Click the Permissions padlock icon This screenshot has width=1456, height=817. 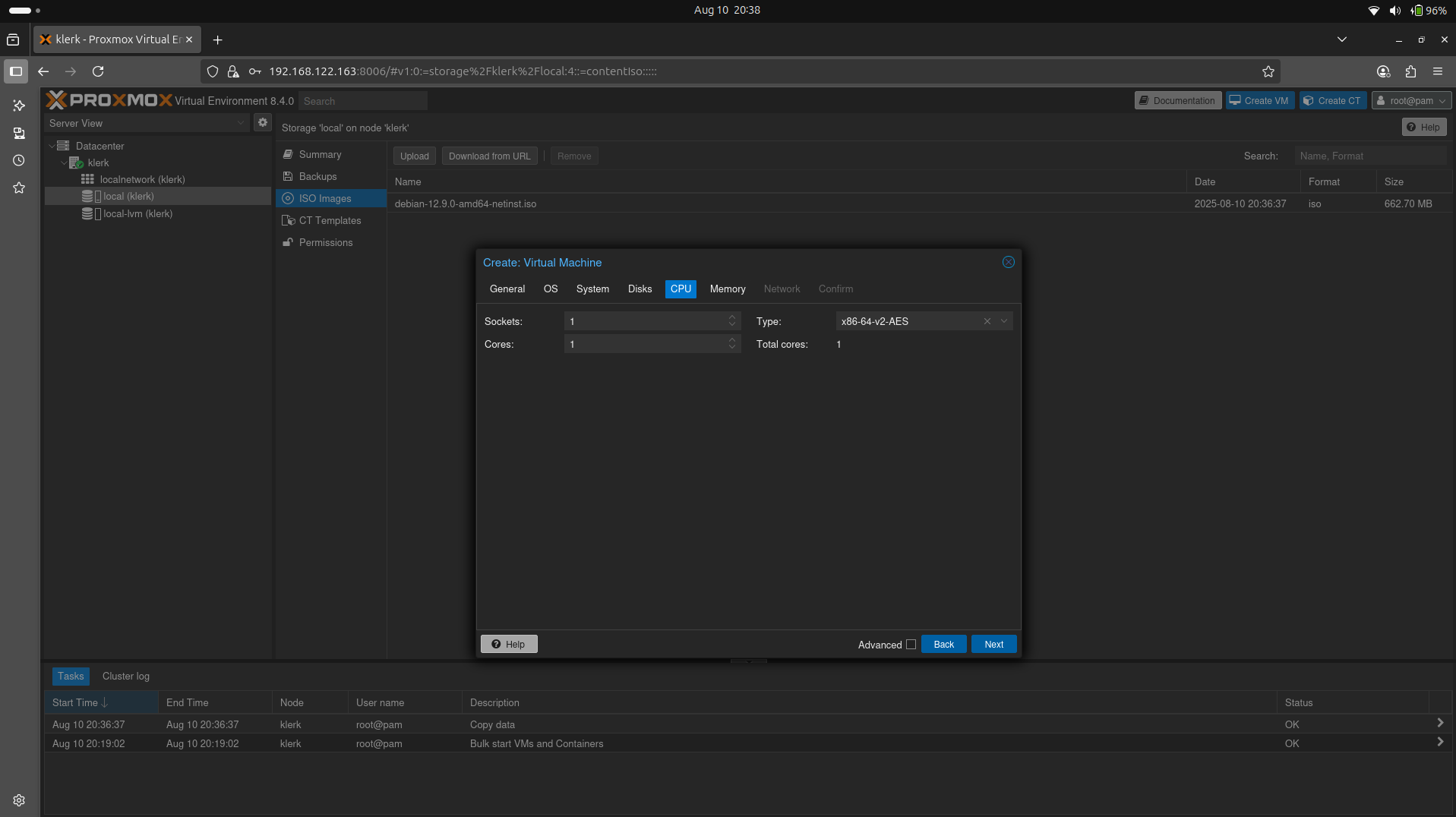click(288, 242)
